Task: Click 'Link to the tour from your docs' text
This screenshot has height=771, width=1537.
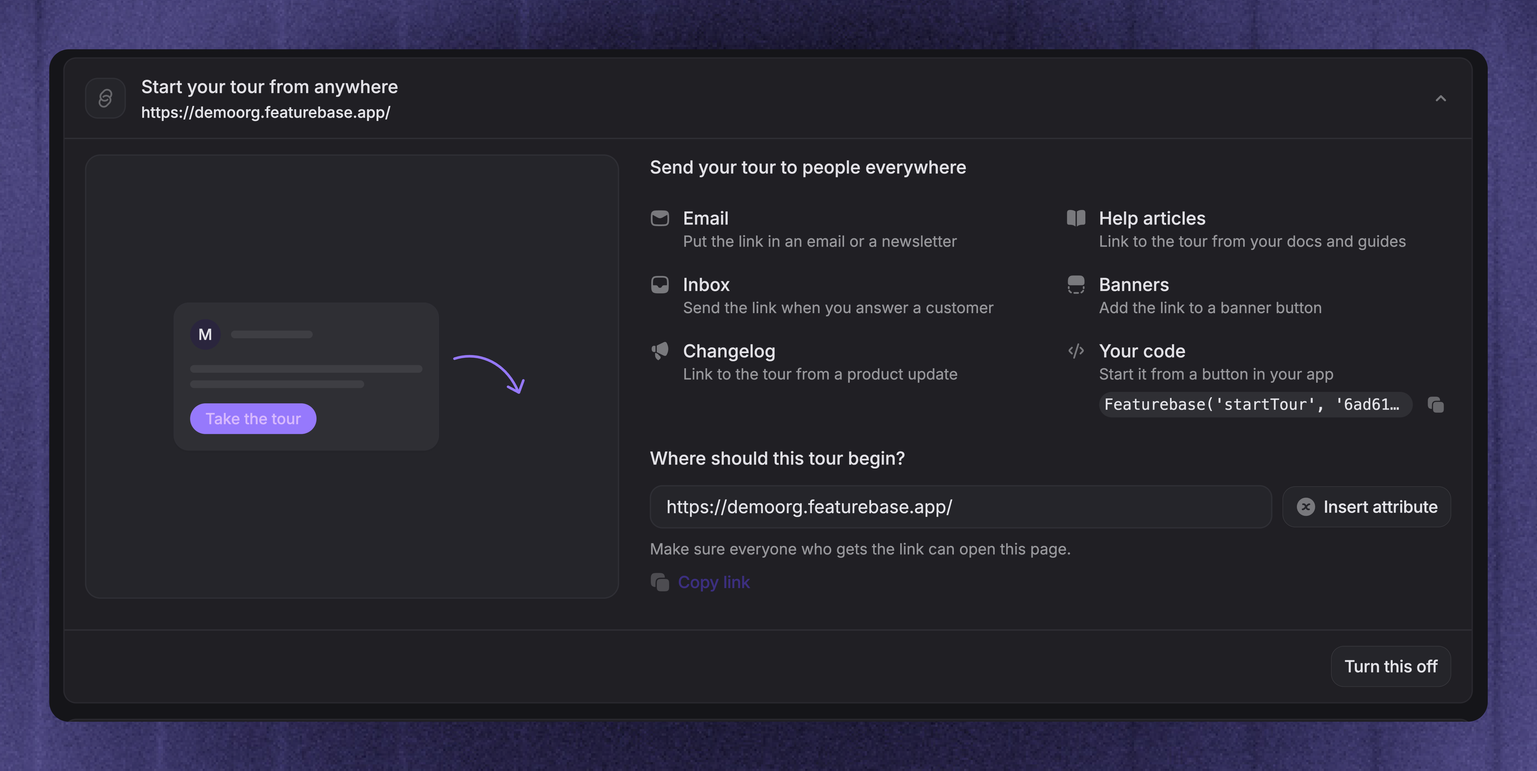Action: (x=1252, y=241)
